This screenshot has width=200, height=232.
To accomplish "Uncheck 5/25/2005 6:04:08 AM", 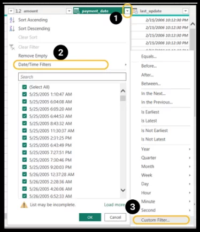I will click(x=25, y=102).
